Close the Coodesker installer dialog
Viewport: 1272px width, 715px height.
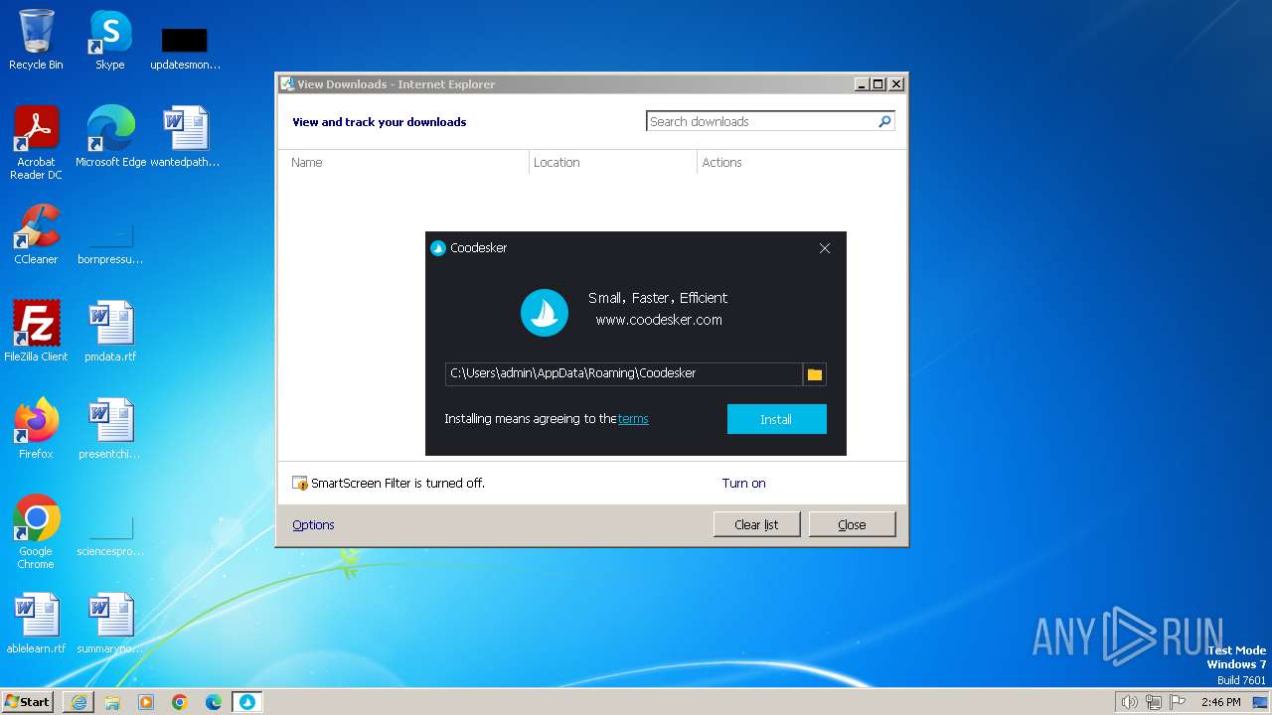click(825, 248)
